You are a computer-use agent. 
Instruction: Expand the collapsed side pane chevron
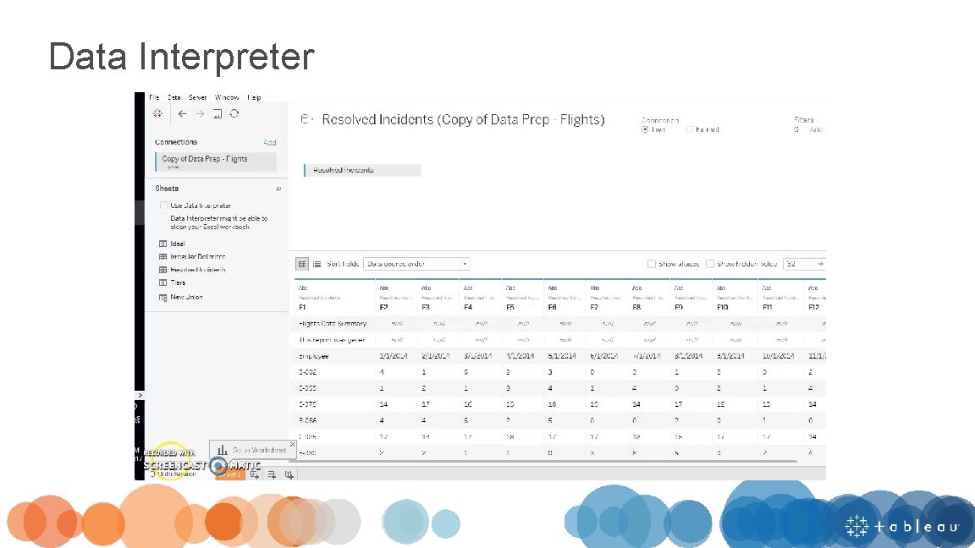[x=140, y=395]
